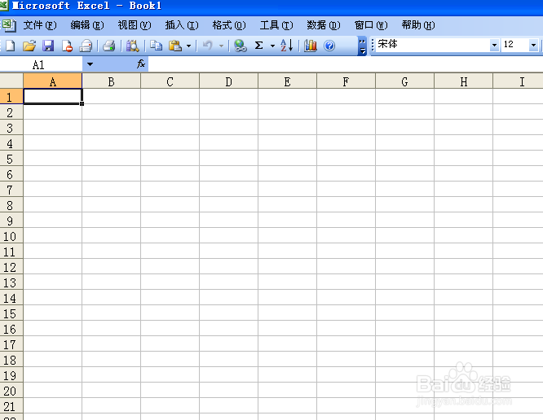Expand the AutoSum functions dropdown arrow
Viewport: 543px width, 420px height.
272,46
